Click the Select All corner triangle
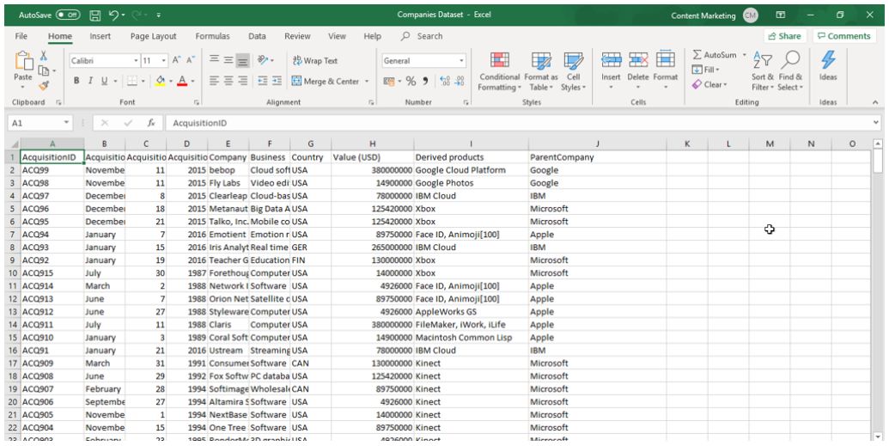The width and height of the screenshot is (889, 446). (x=15, y=144)
